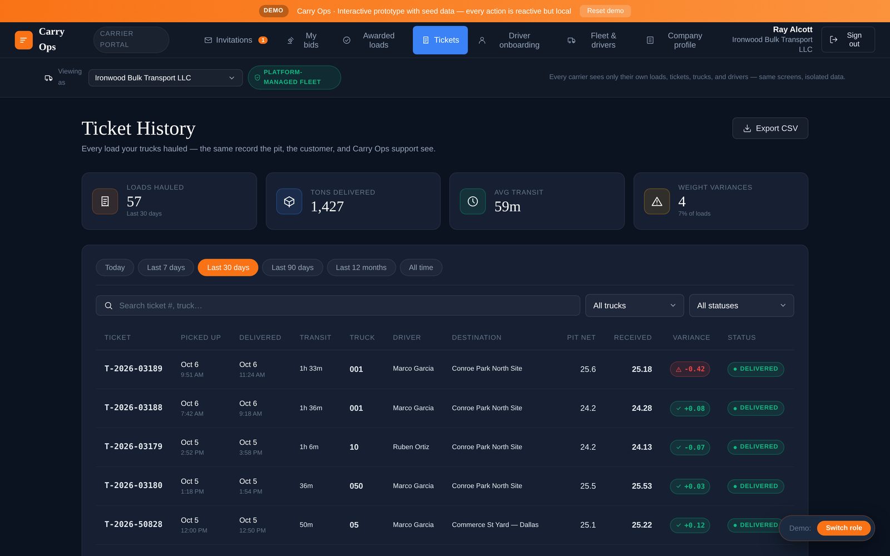This screenshot has height=556, width=890.
Task: Click the Carry Ops orange logo icon
Action: pyautogui.click(x=23, y=40)
